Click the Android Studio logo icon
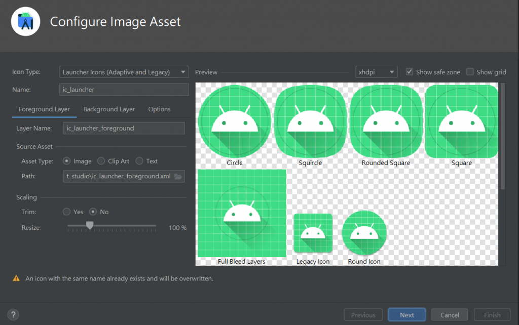Image resolution: width=519 pixels, height=325 pixels. pos(25,21)
